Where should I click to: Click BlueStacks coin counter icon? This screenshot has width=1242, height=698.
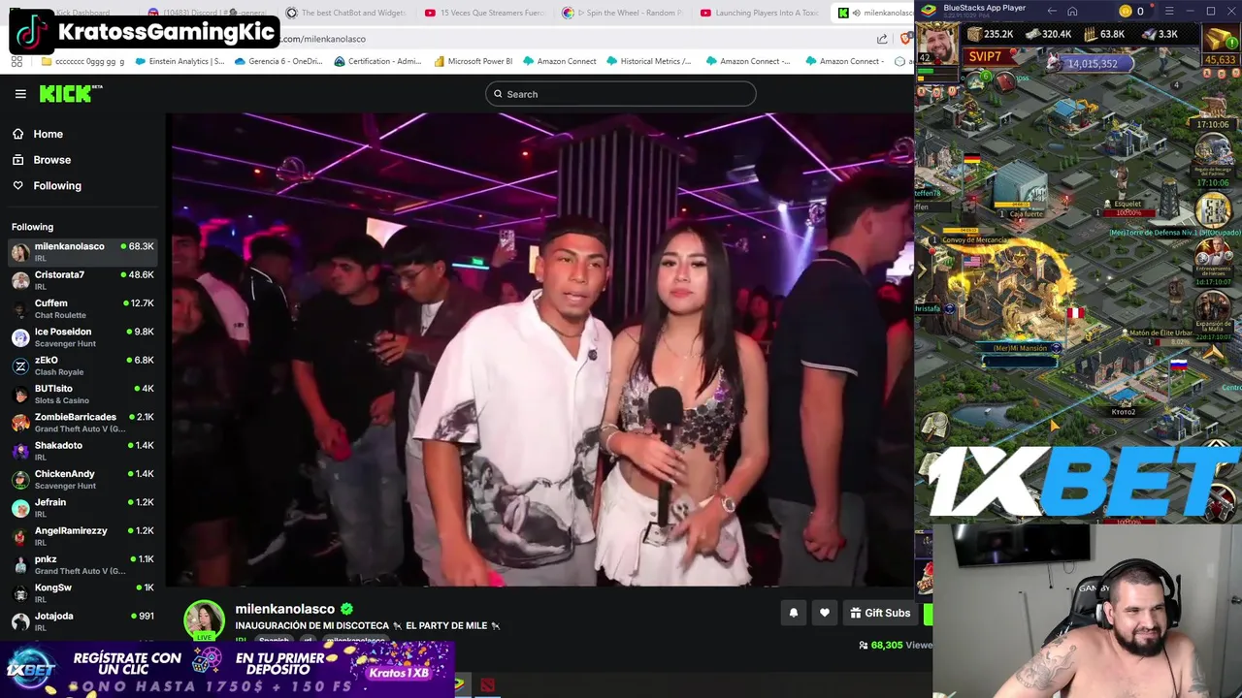point(1126,11)
